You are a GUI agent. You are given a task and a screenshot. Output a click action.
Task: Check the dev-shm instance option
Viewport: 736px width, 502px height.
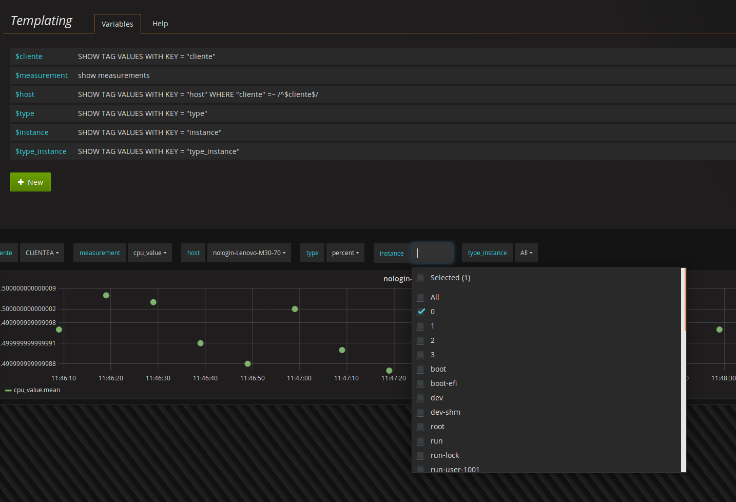point(420,413)
